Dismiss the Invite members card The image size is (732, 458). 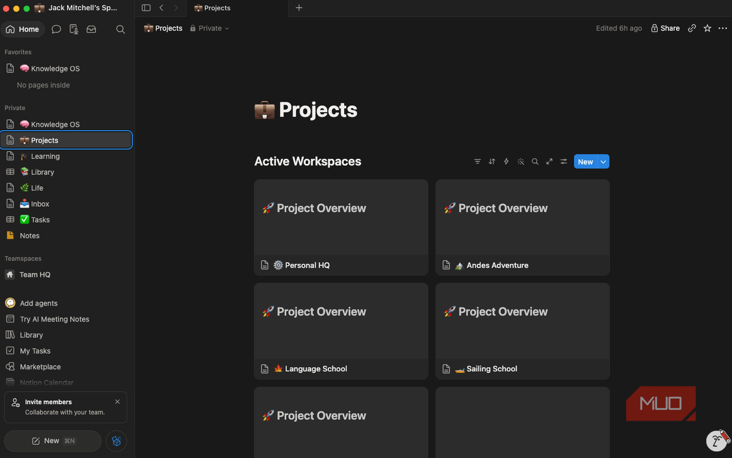coord(117,401)
